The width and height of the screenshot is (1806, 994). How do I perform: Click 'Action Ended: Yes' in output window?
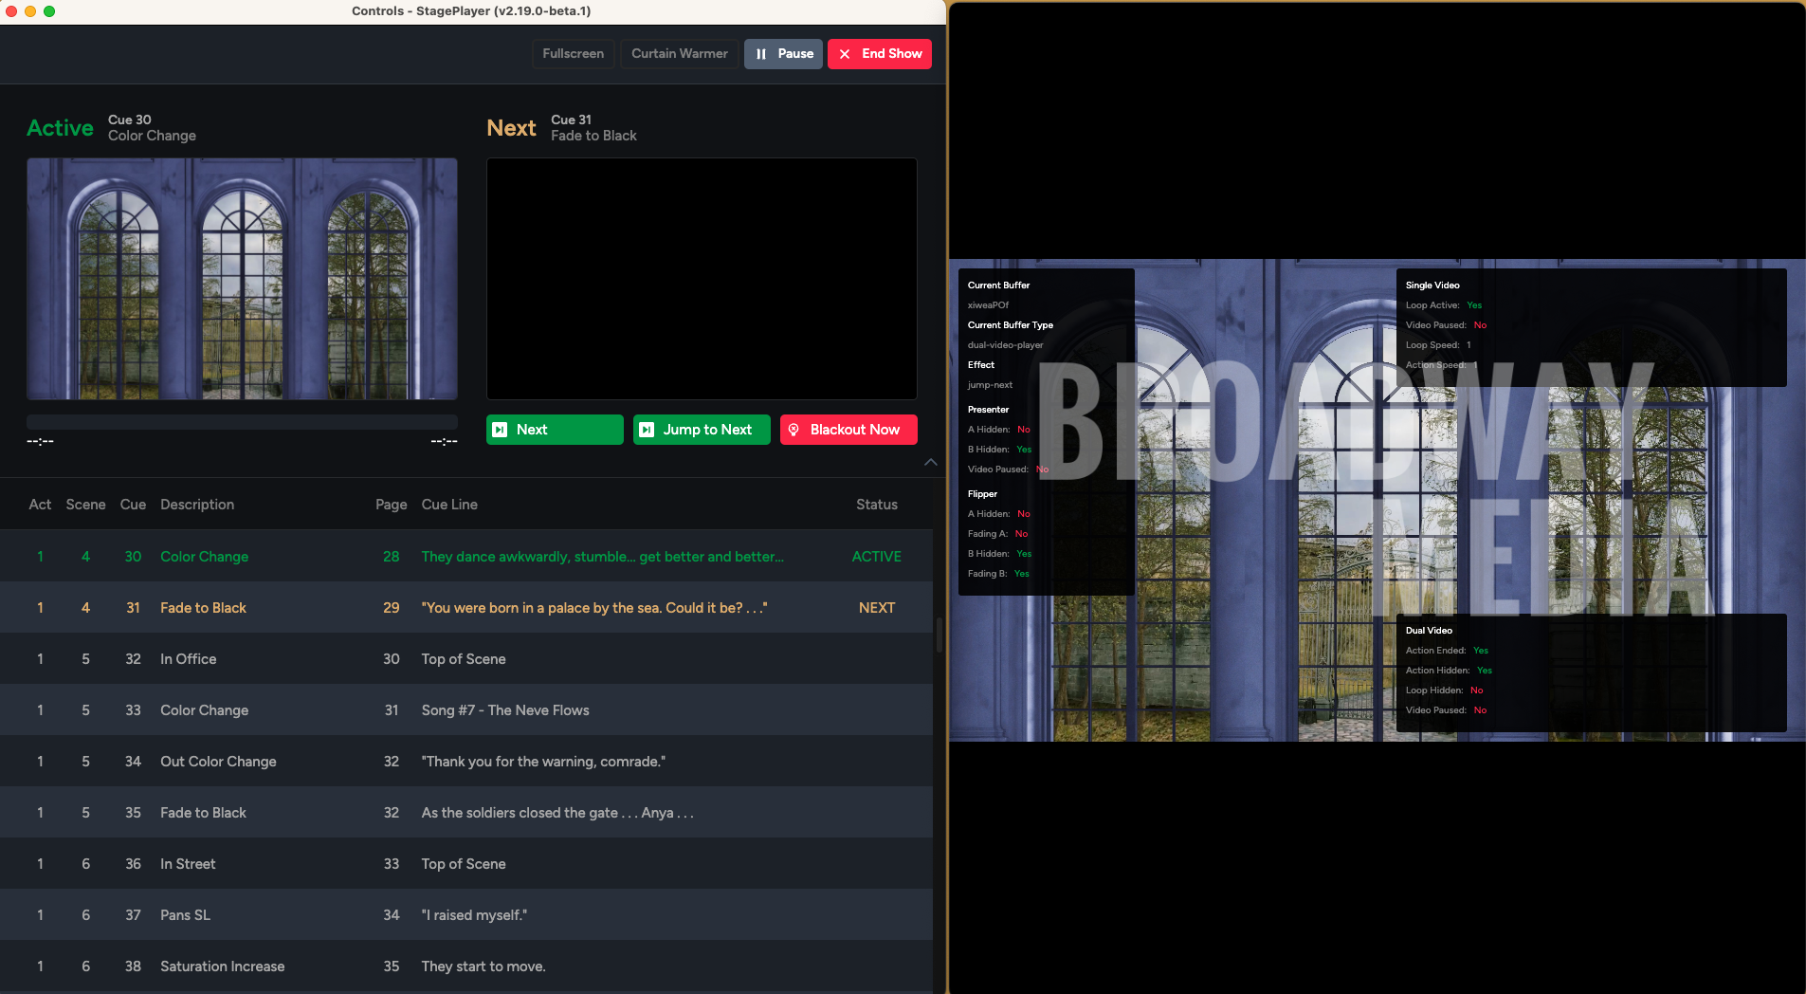coord(1447,651)
